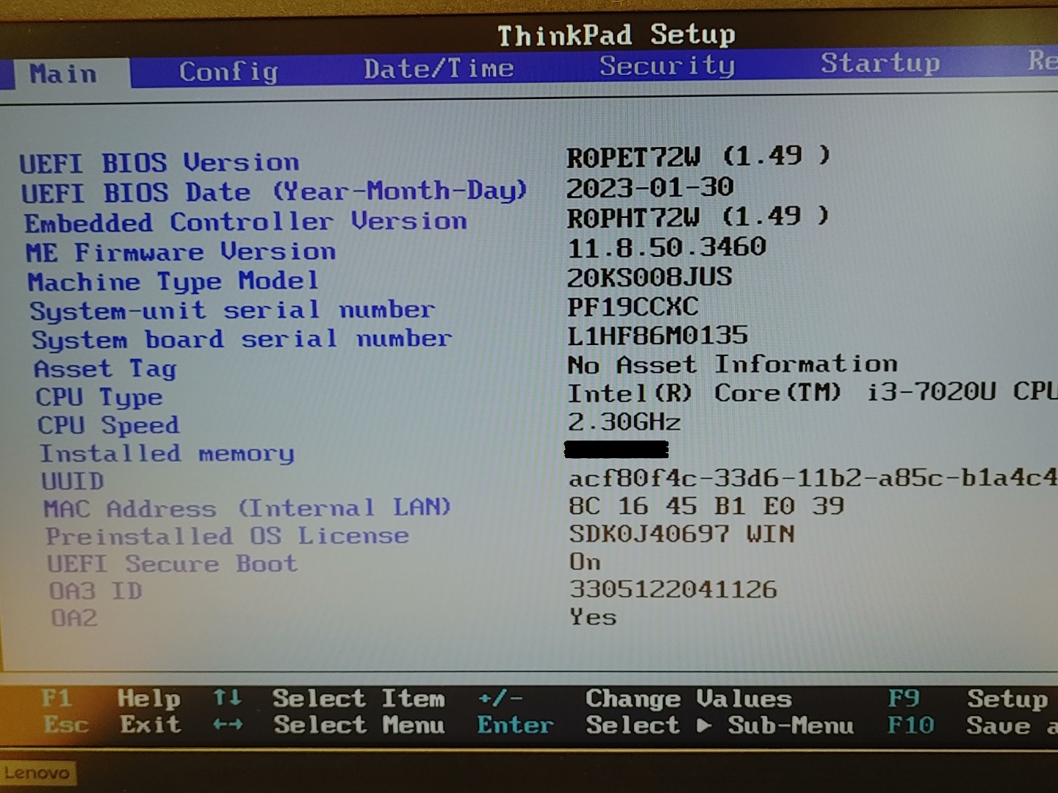Click the Lenovo logo on bezel
The width and height of the screenshot is (1058, 793).
pyautogui.click(x=37, y=772)
